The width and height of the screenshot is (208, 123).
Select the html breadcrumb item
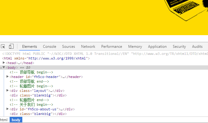[4, 120]
